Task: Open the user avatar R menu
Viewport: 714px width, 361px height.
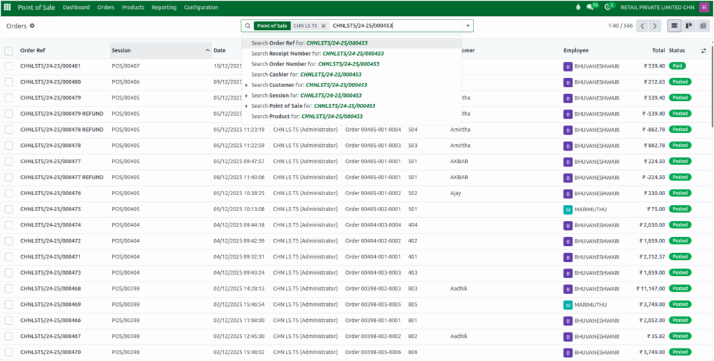Action: 704,7
